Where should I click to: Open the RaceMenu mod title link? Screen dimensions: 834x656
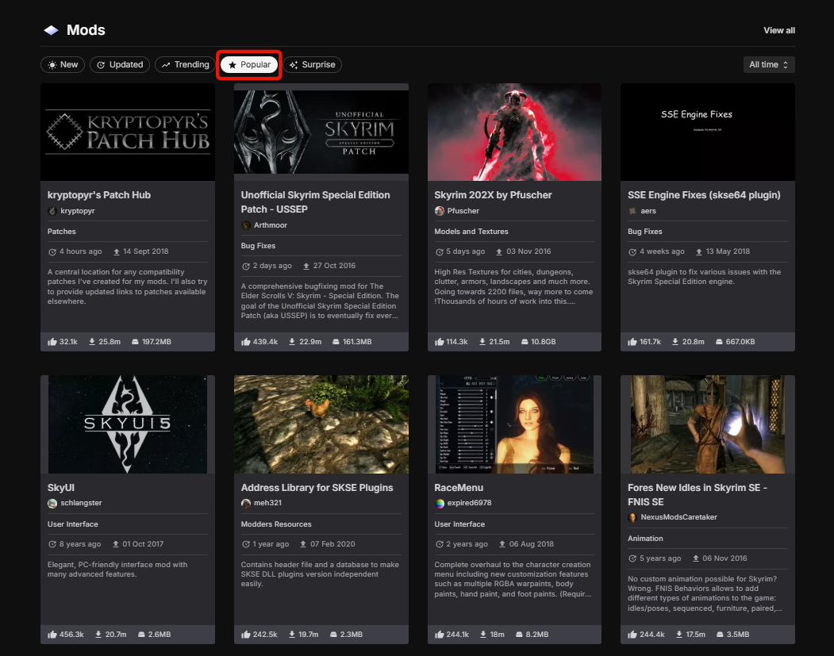coord(459,488)
